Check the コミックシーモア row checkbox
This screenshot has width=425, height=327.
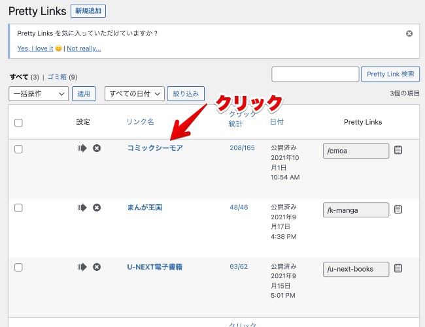click(18, 149)
